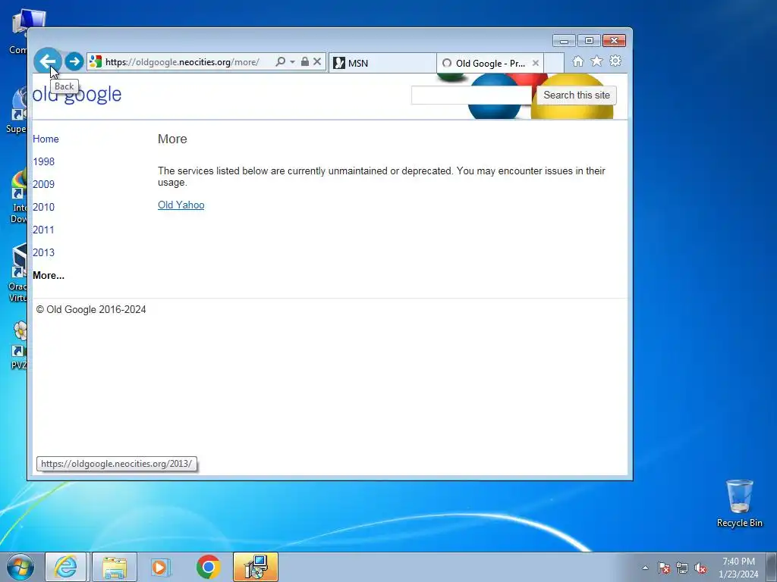The height and width of the screenshot is (582, 777).
Task: Open the 2009 sidebar link
Action: [x=43, y=185]
